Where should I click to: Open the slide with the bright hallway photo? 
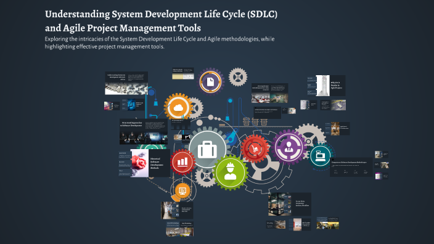point(177,210)
